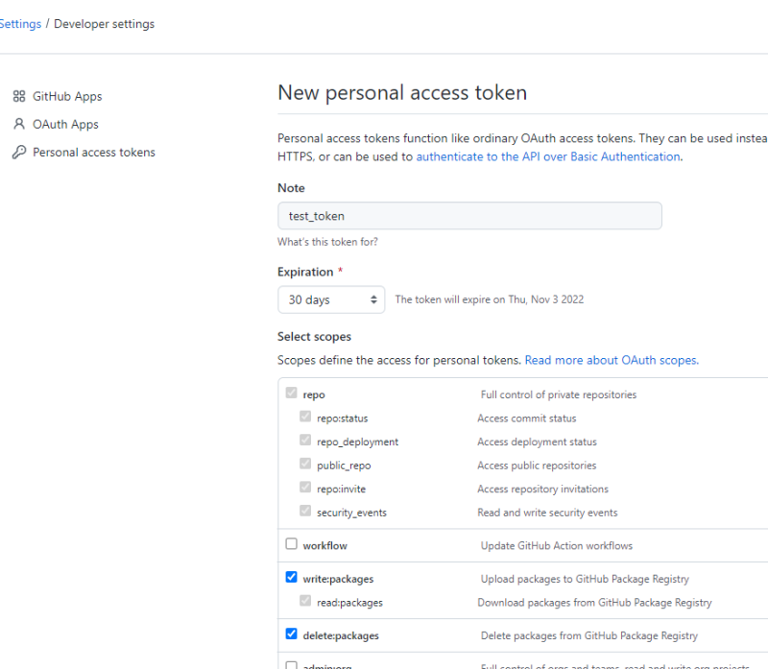Toggle the repo:status checkbox
The image size is (768, 669).
pyautogui.click(x=305, y=418)
